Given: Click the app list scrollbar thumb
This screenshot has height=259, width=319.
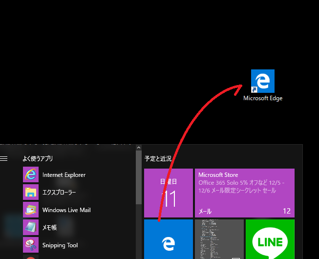Looking at the screenshot, I should (139, 177).
